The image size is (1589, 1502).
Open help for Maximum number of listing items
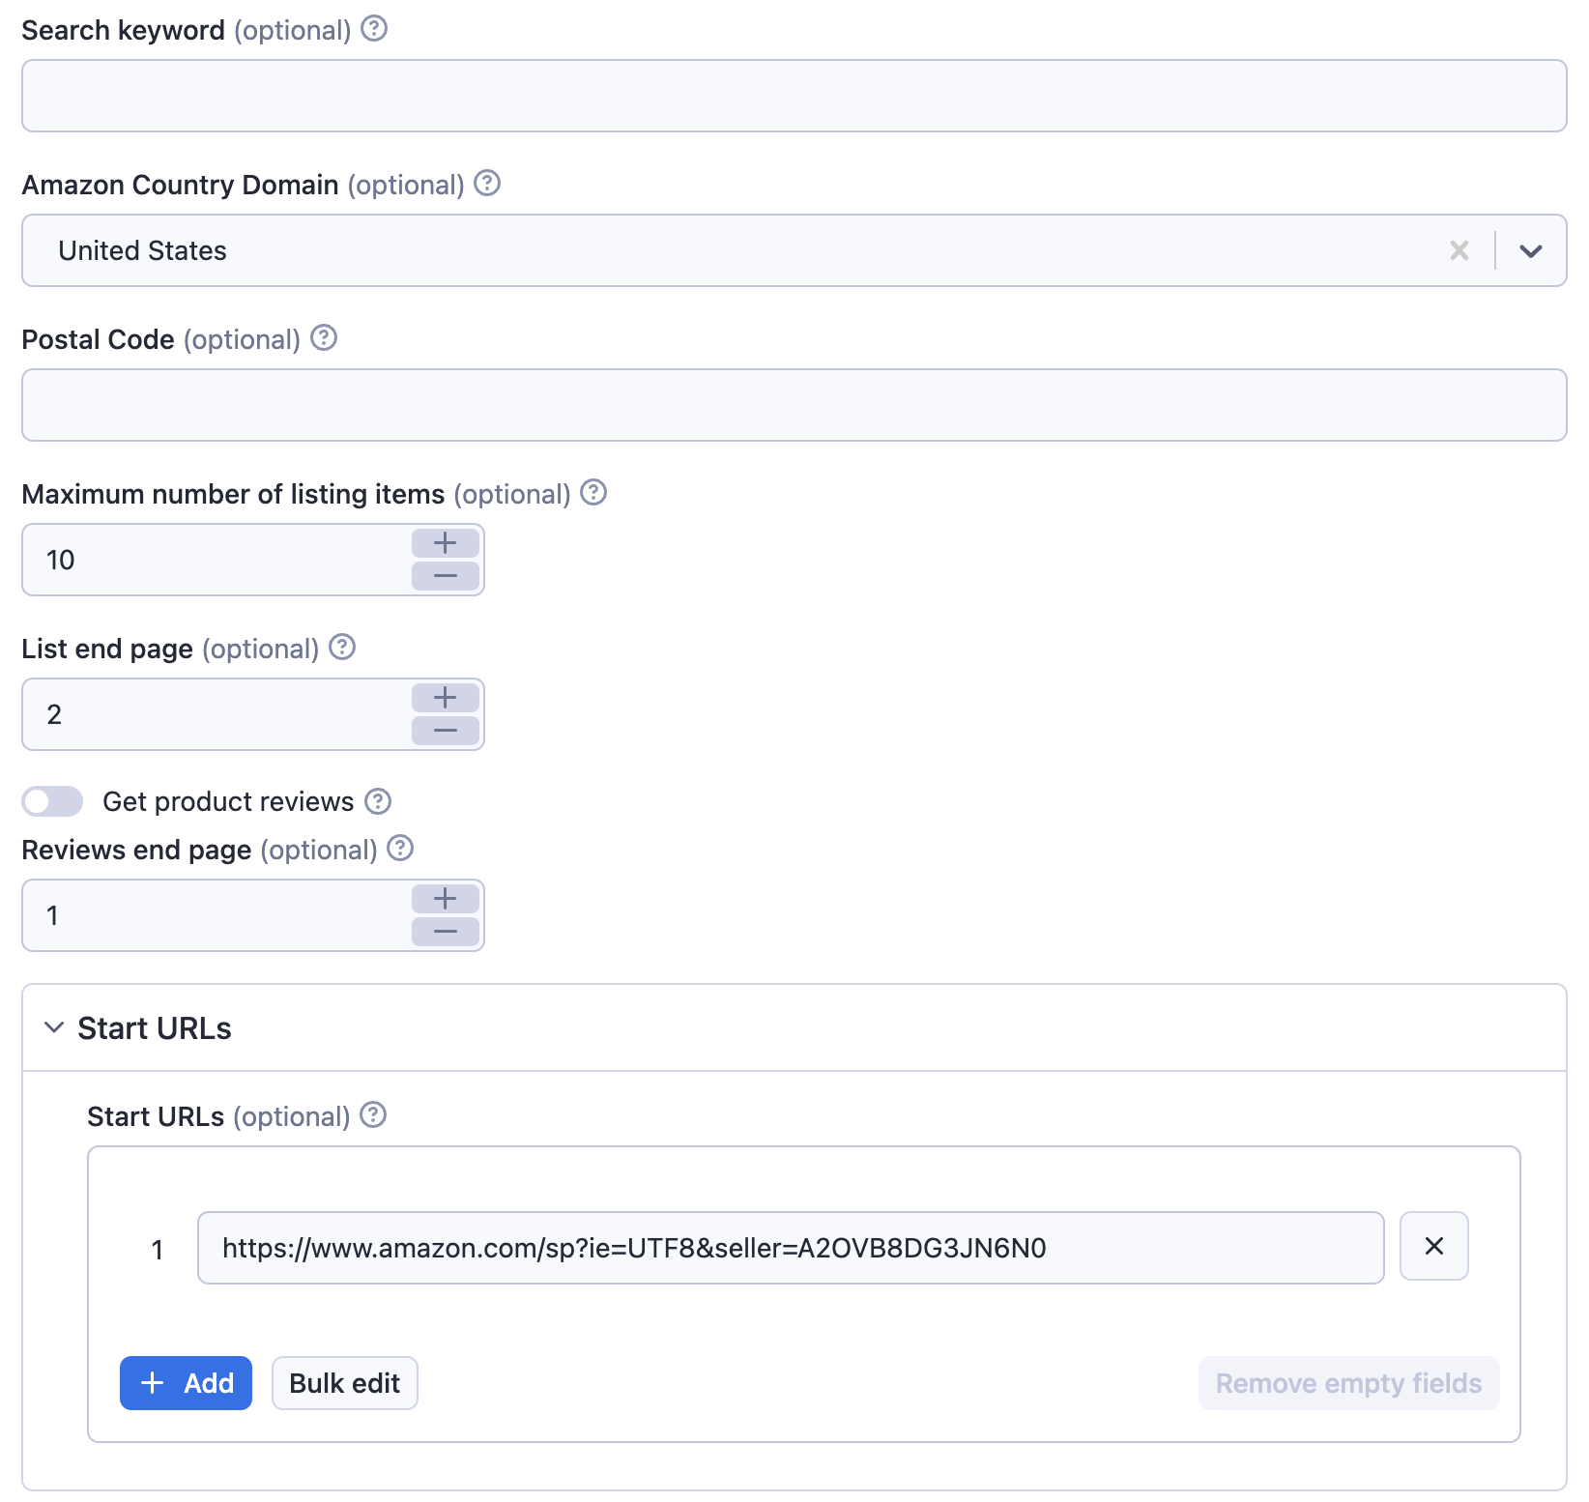(593, 493)
